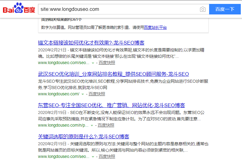Open 百度快照 for 关键词选取 result
The width and height of the screenshot is (242, 163).
107,157
